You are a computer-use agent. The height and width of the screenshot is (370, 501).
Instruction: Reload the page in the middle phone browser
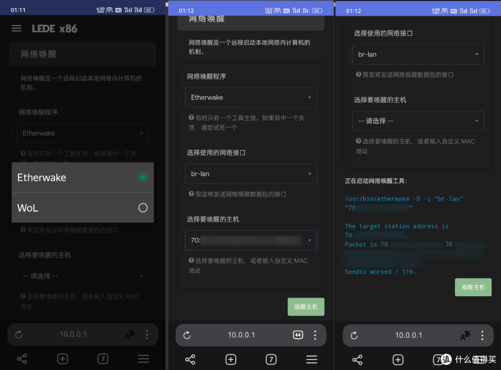click(187, 335)
